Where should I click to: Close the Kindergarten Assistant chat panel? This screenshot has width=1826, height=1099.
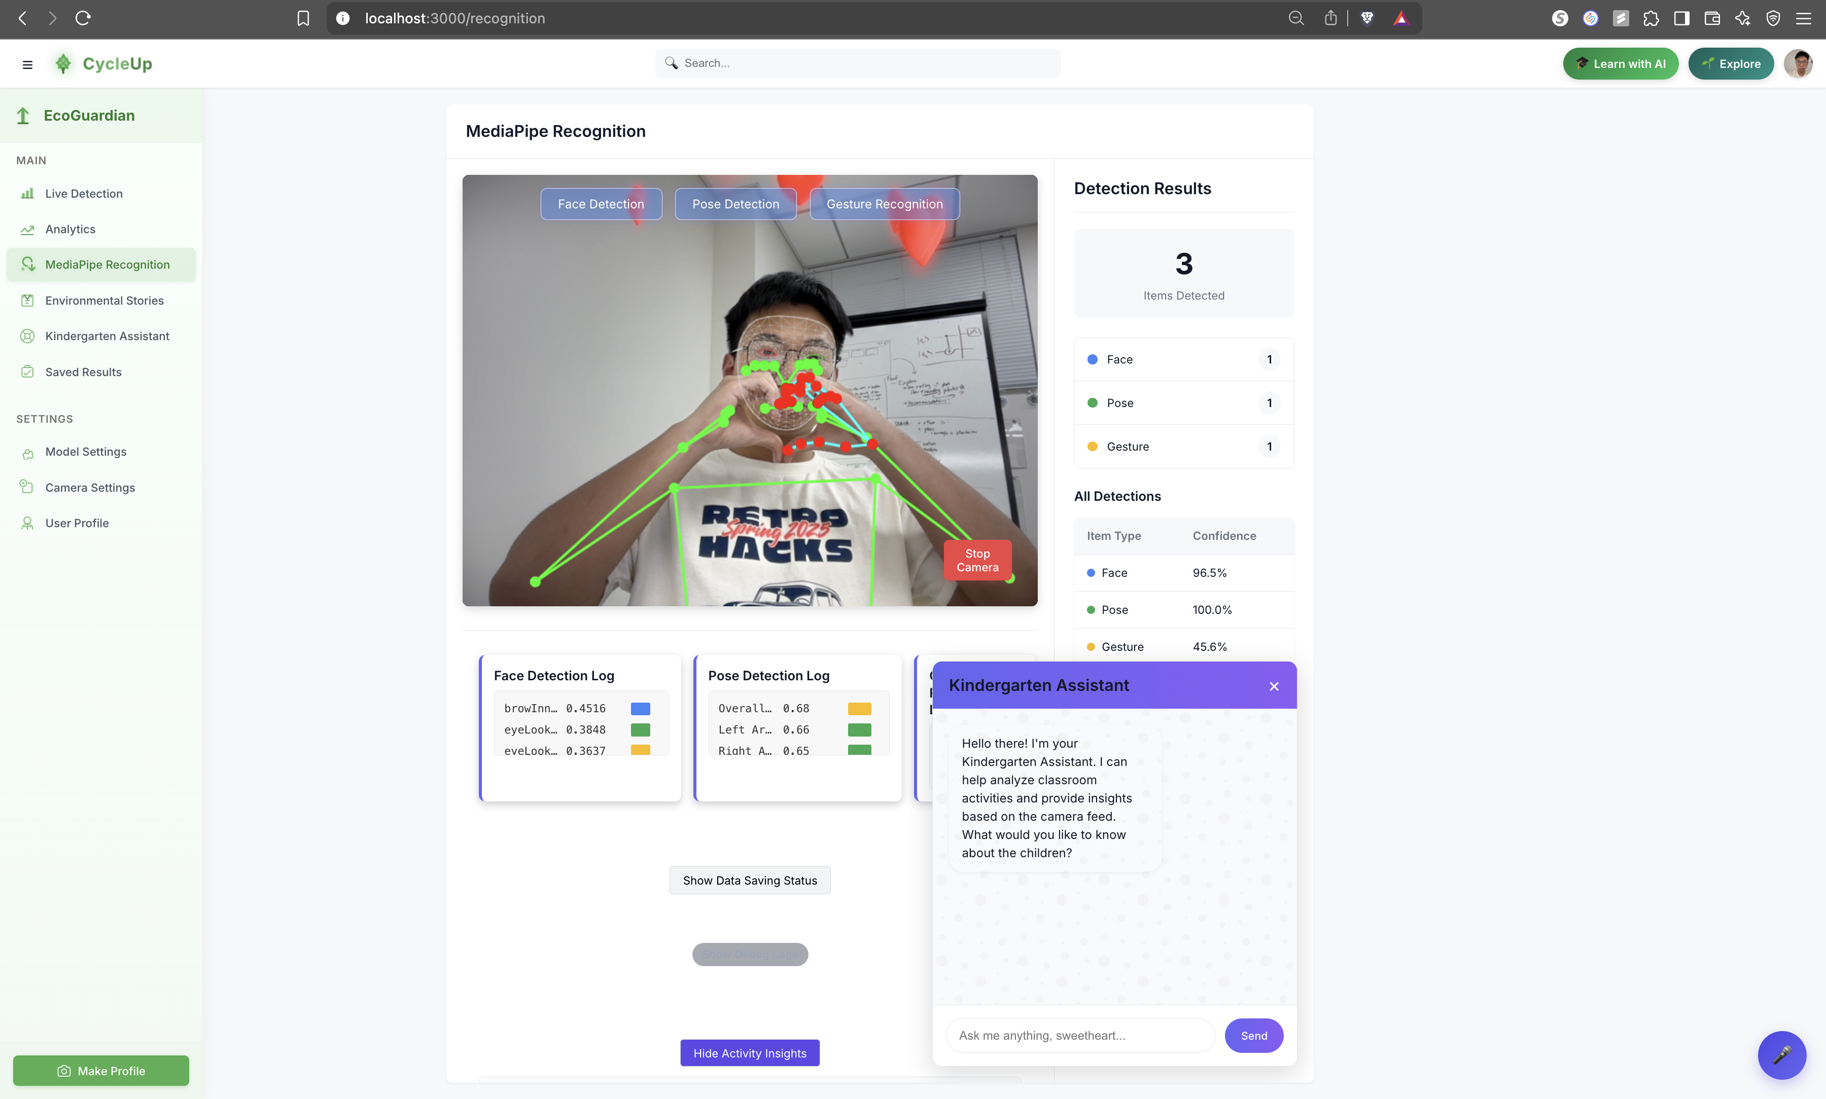[1274, 686]
